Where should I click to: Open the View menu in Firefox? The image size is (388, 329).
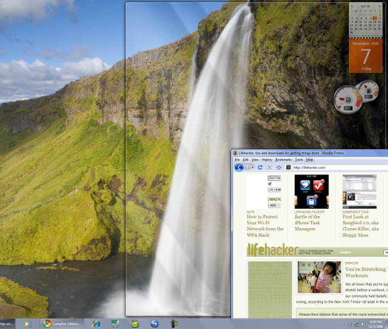(x=255, y=160)
